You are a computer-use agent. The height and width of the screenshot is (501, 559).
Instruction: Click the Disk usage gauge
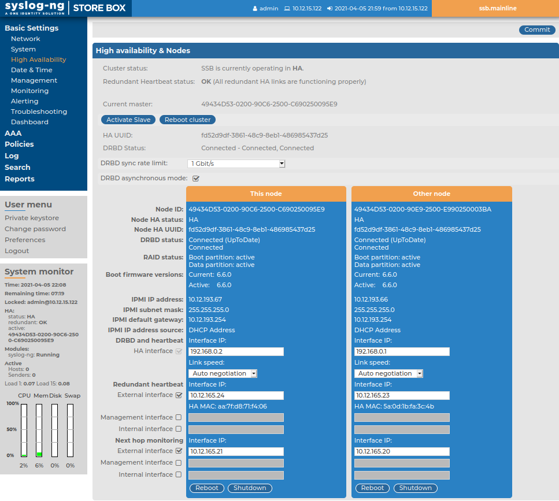click(55, 430)
